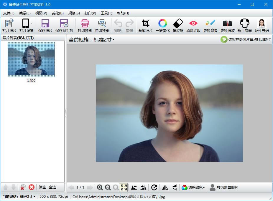Click the 全选 select all button

click(x=52, y=187)
